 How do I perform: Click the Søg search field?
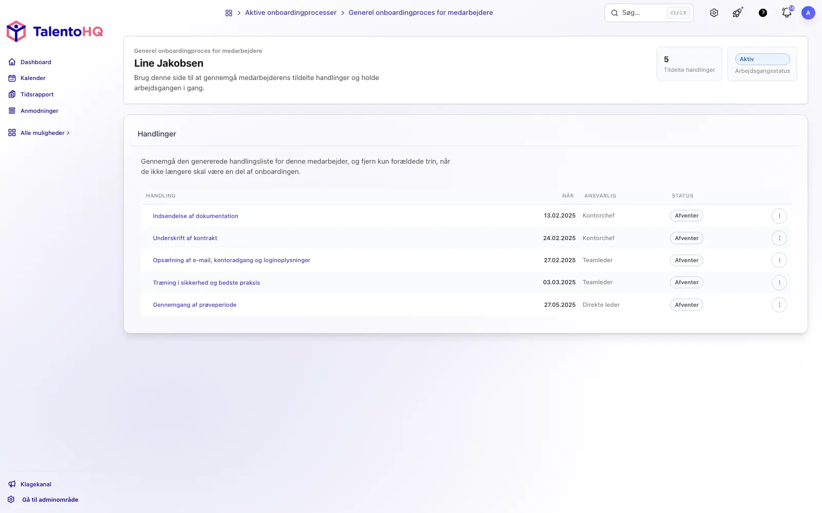[649, 13]
